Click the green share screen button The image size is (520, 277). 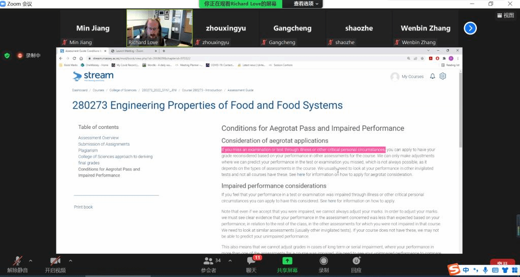click(x=287, y=263)
